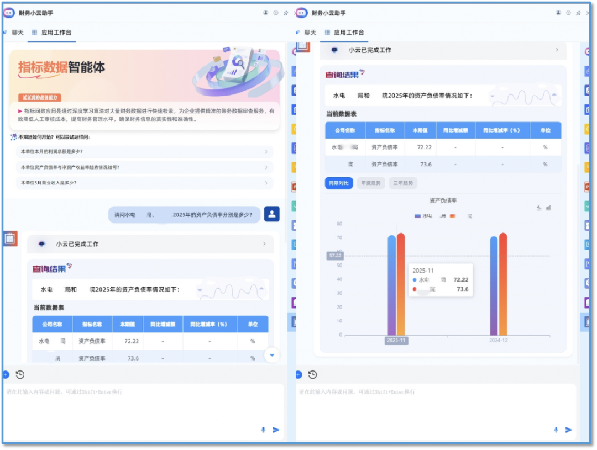Open the chevron of suggestion 本单位5月营业收入是多少?
597x450 pixels.
[266, 183]
